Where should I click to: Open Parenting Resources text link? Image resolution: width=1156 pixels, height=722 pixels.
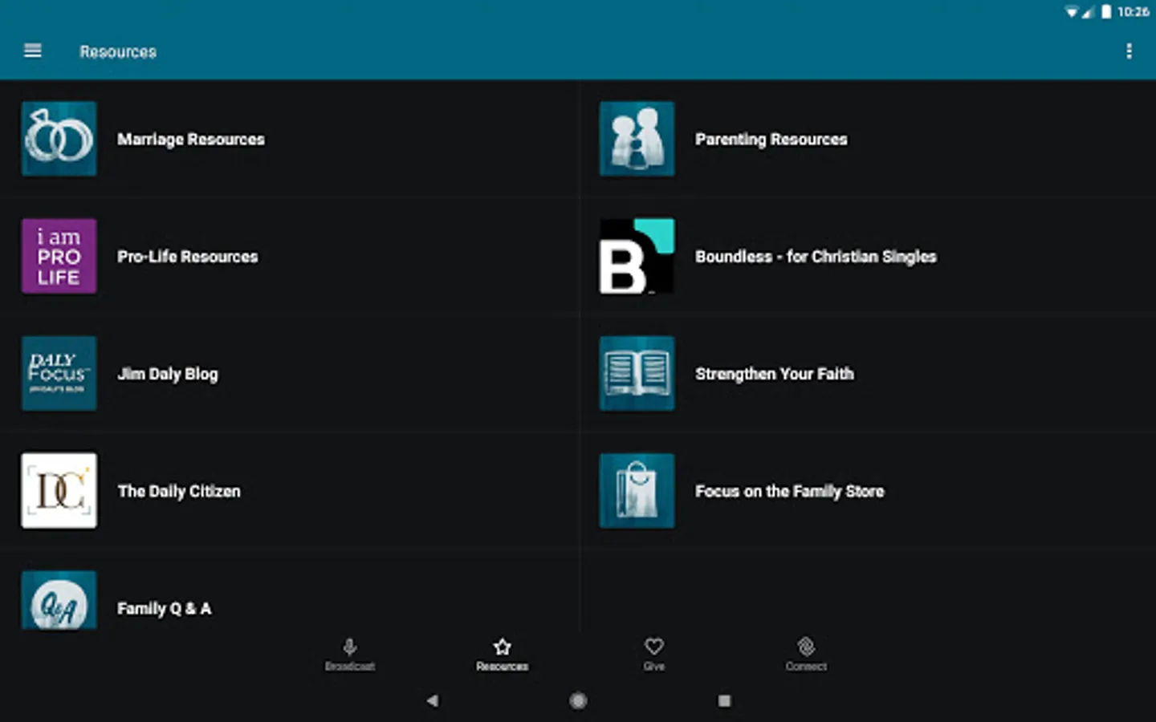pos(771,140)
